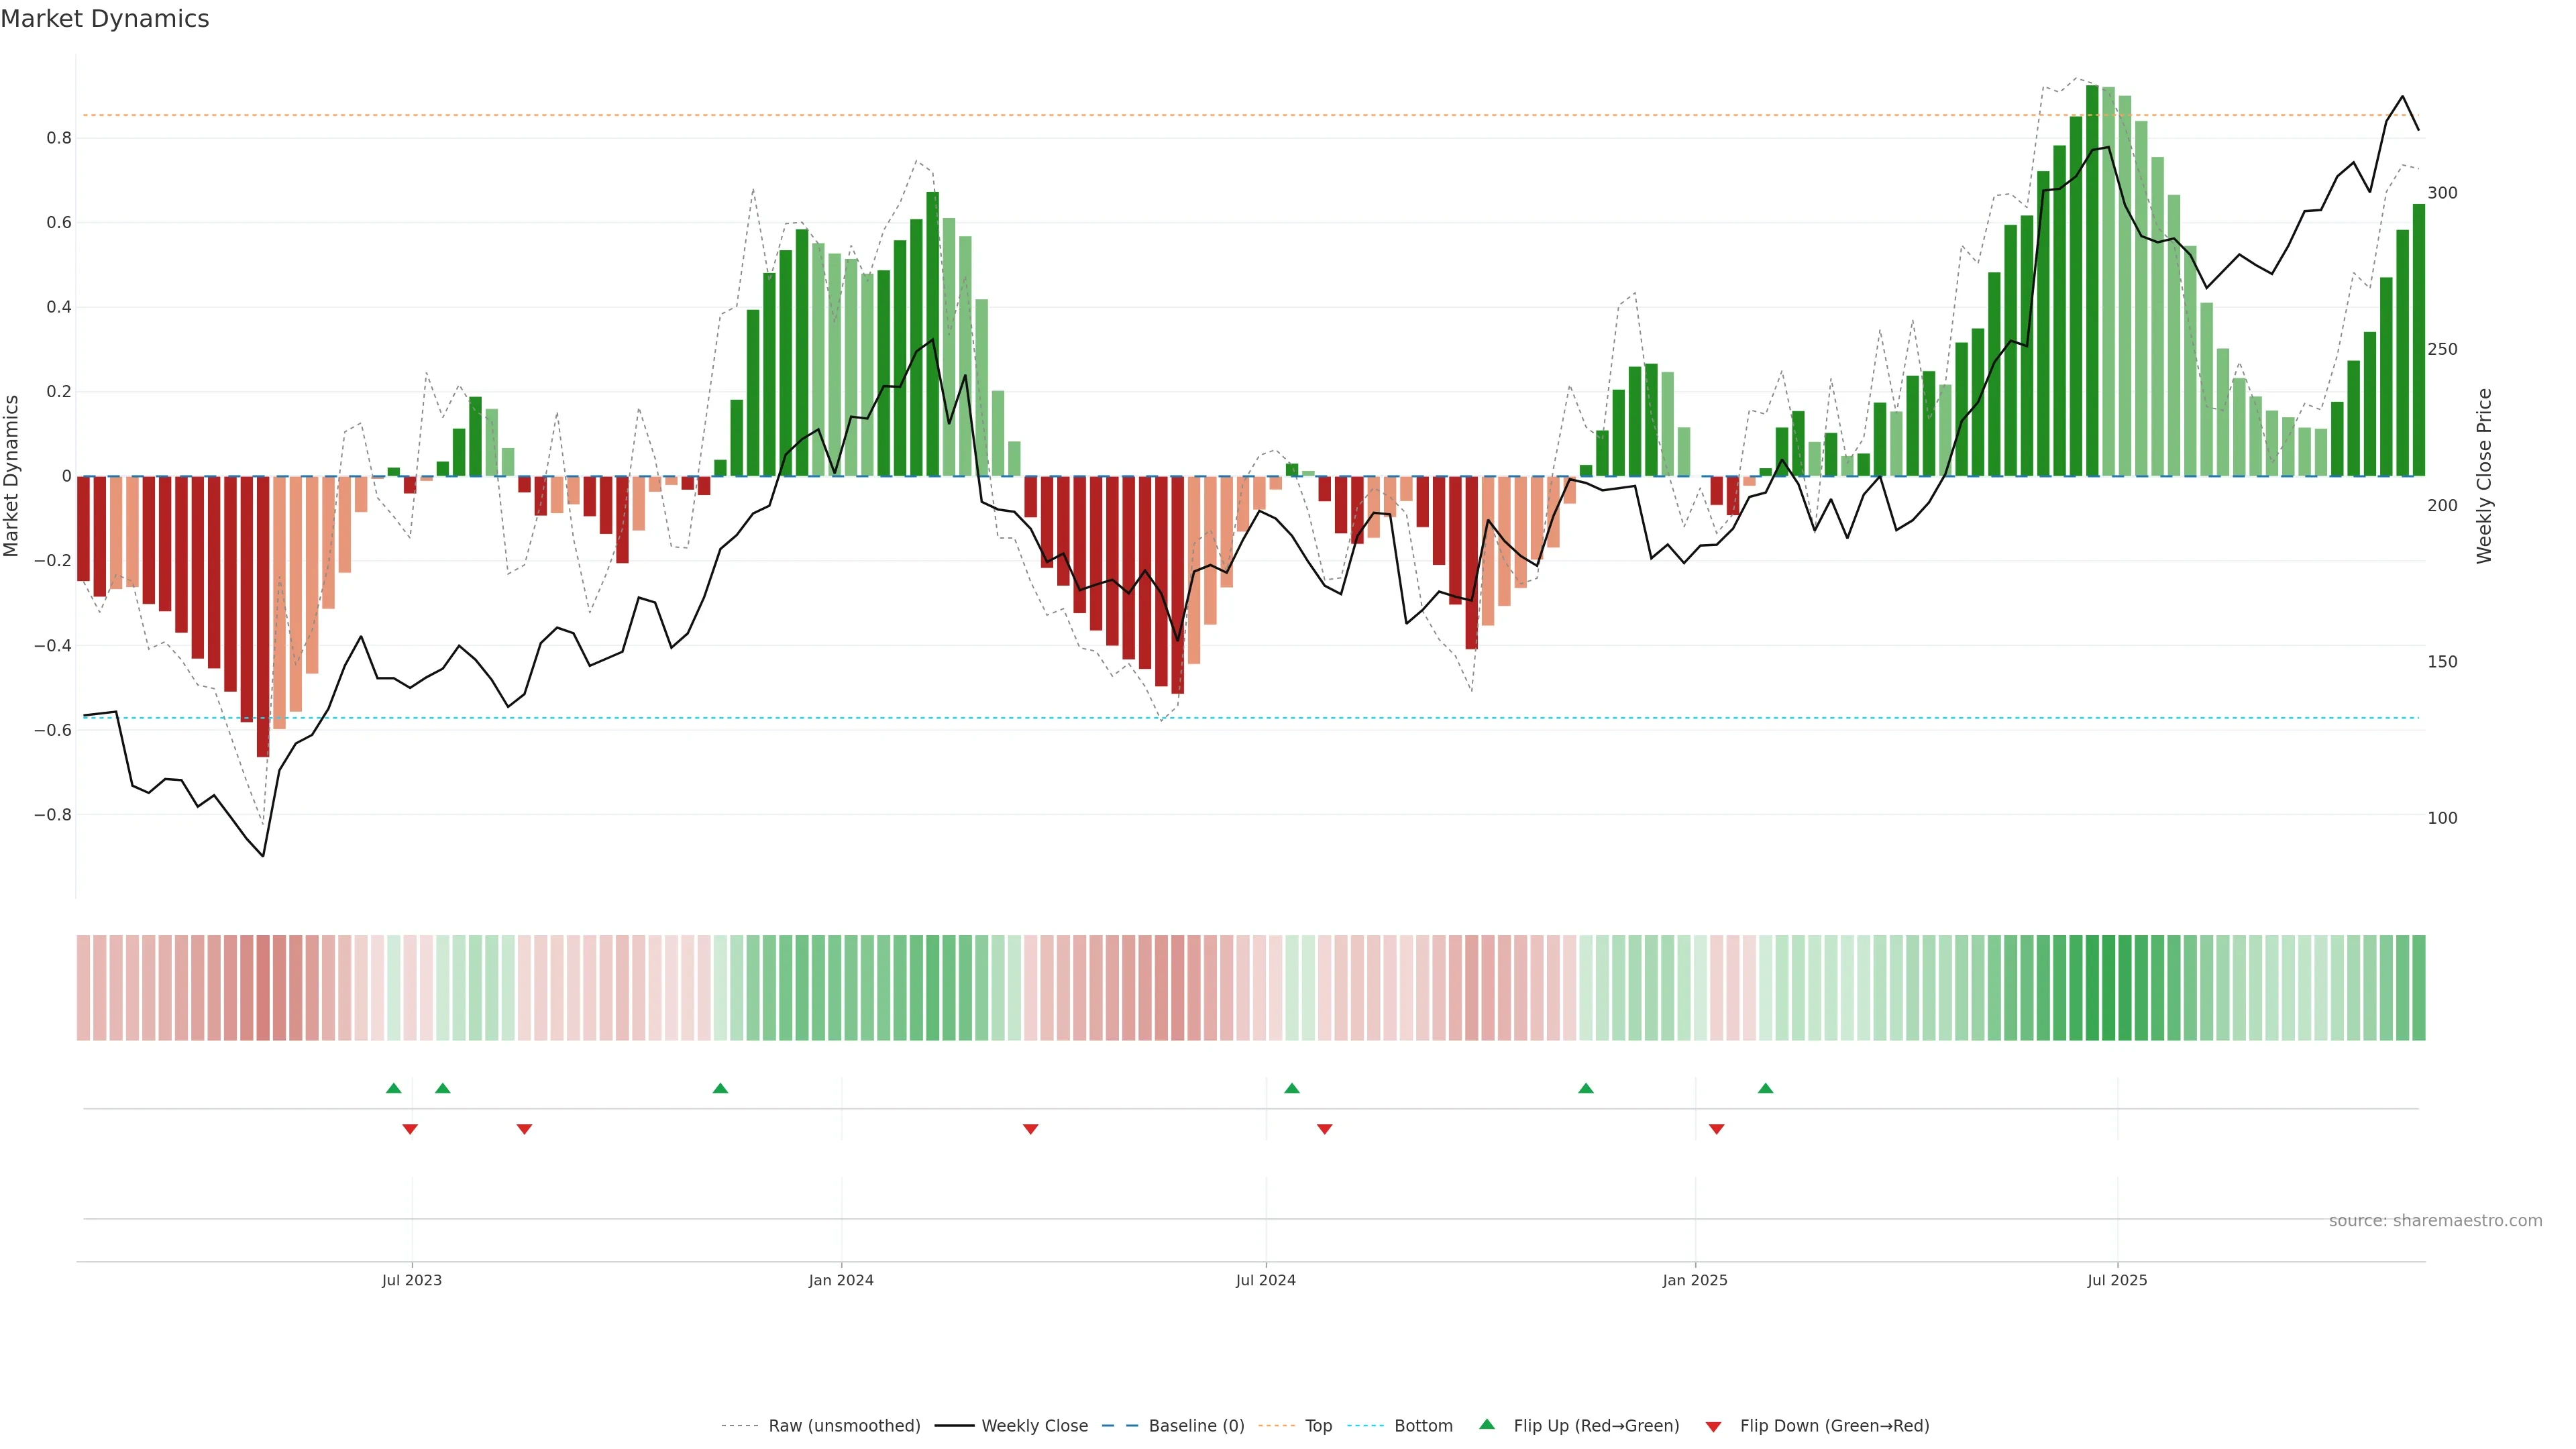
Task: Click the source: sharemaestro.com text
Action: click(2435, 1221)
